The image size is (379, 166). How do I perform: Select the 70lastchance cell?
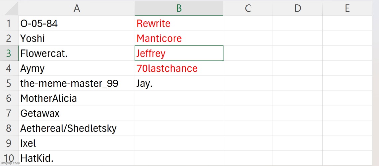(x=179, y=68)
